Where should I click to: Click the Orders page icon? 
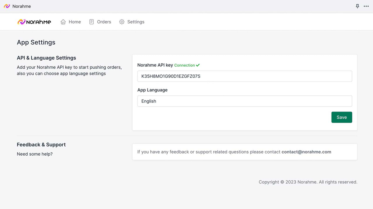[91, 21]
